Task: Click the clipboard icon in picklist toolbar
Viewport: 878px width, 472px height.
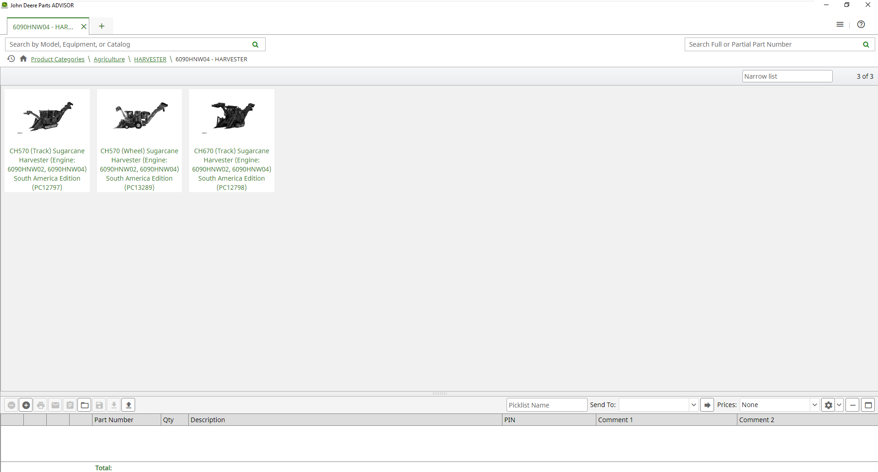Action: coord(70,405)
